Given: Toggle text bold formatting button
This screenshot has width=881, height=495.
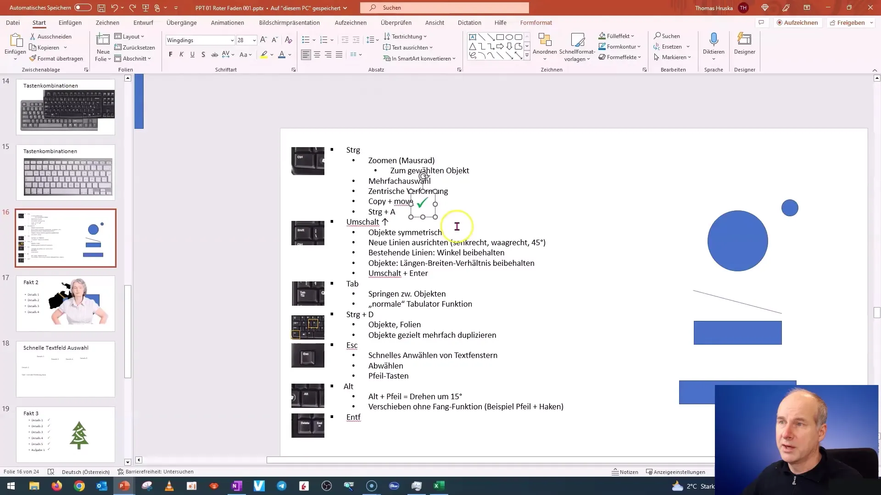Looking at the screenshot, I should pyautogui.click(x=171, y=55).
